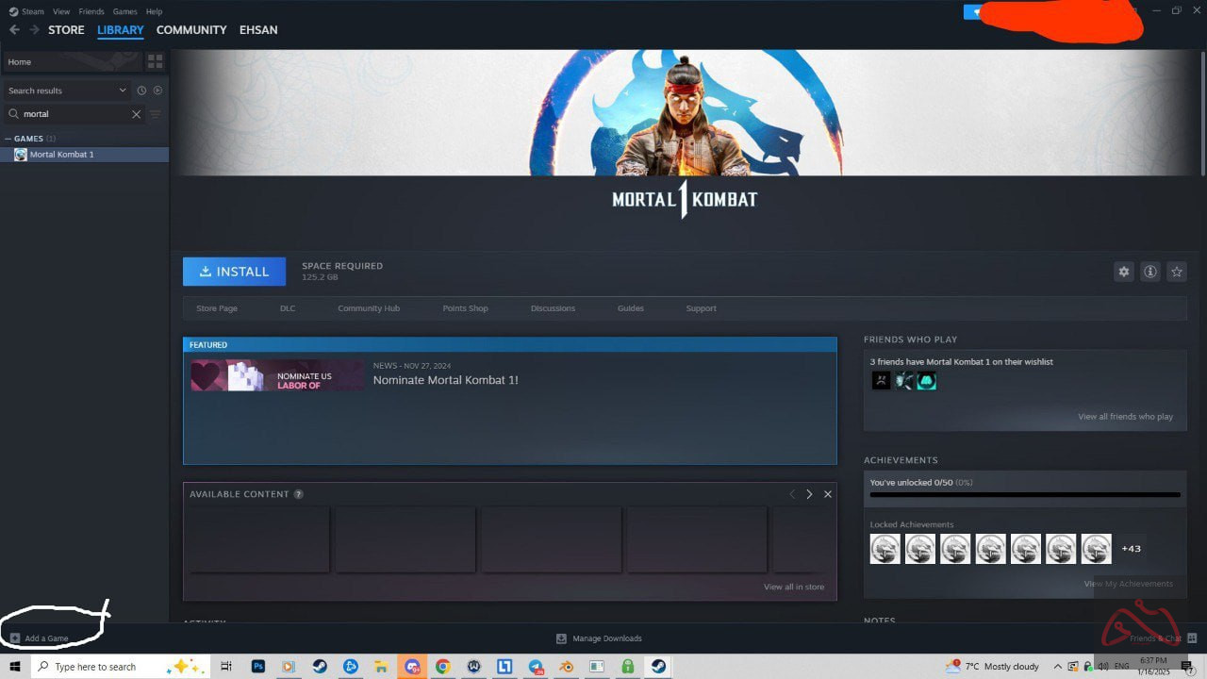Collapse the GAMES category
1207x679 pixels.
click(8, 139)
